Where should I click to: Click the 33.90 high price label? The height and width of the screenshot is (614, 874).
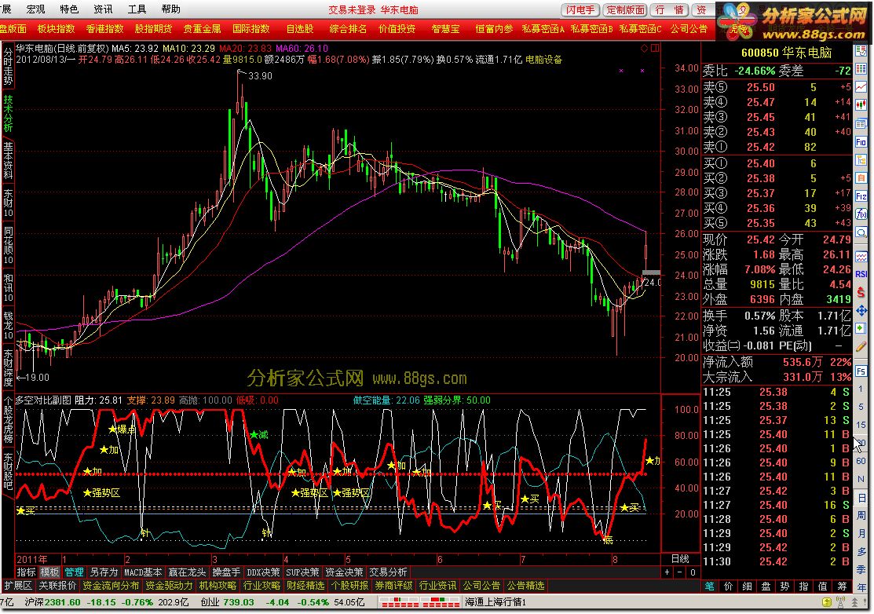click(260, 76)
